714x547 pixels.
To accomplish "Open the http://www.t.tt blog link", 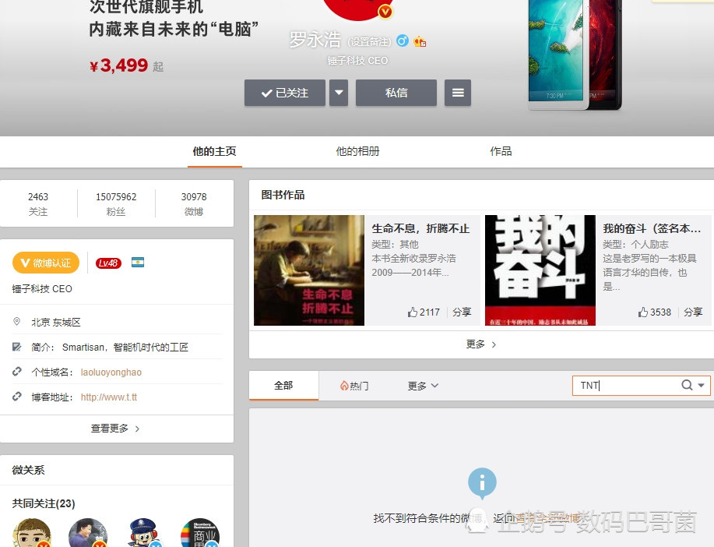I will click(x=109, y=397).
